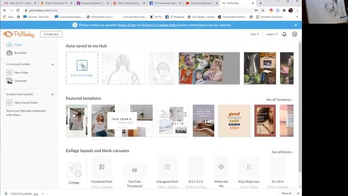
Task: Open the Facebook bookmark in bookmarks bar
Action: pos(175,17)
